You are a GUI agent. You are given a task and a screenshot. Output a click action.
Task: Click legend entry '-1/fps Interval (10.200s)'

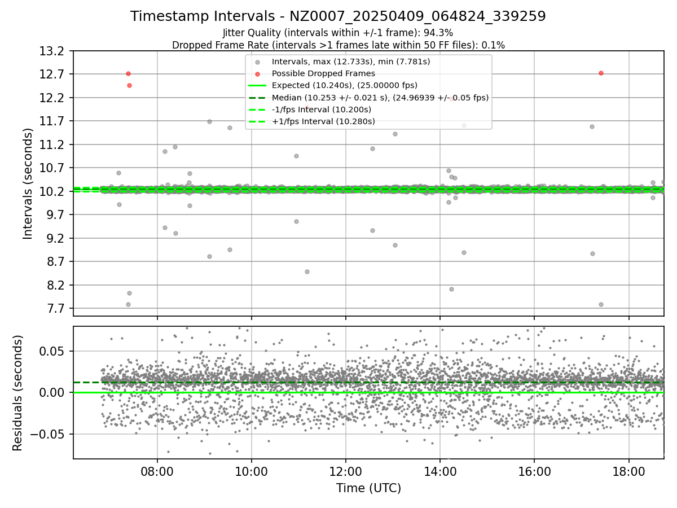click(x=322, y=110)
